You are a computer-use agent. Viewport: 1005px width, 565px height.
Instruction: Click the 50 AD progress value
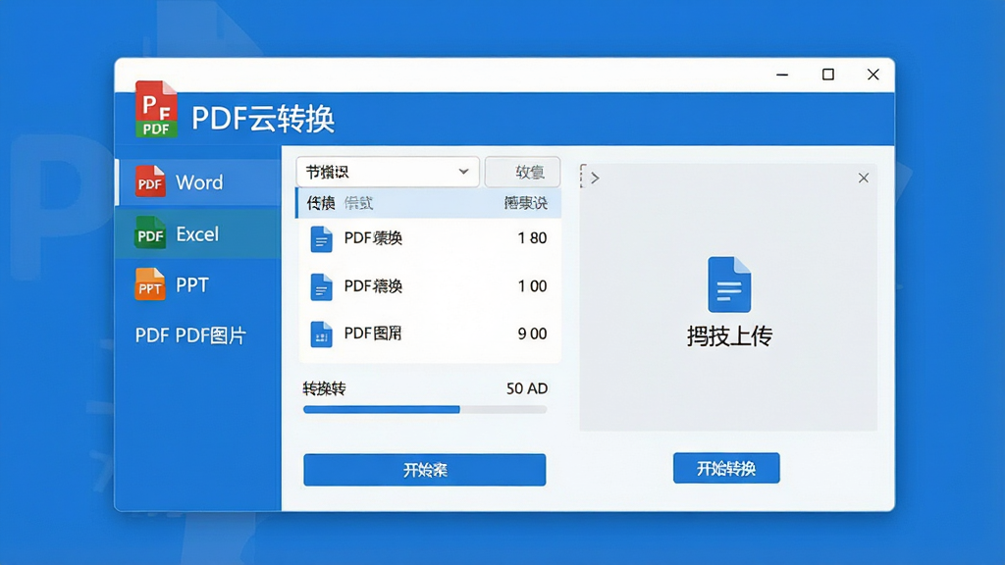pos(527,388)
